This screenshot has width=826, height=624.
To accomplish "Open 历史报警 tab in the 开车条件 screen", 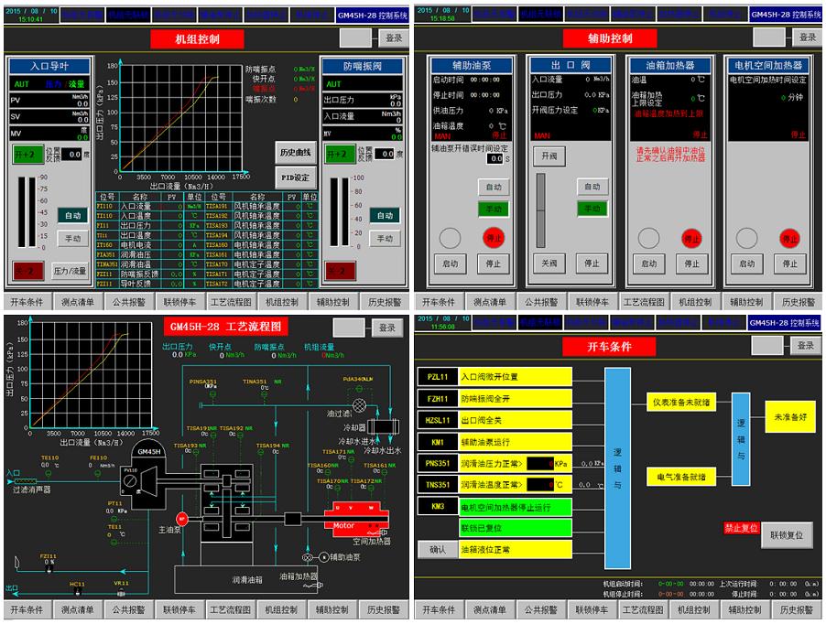I will pos(795,610).
